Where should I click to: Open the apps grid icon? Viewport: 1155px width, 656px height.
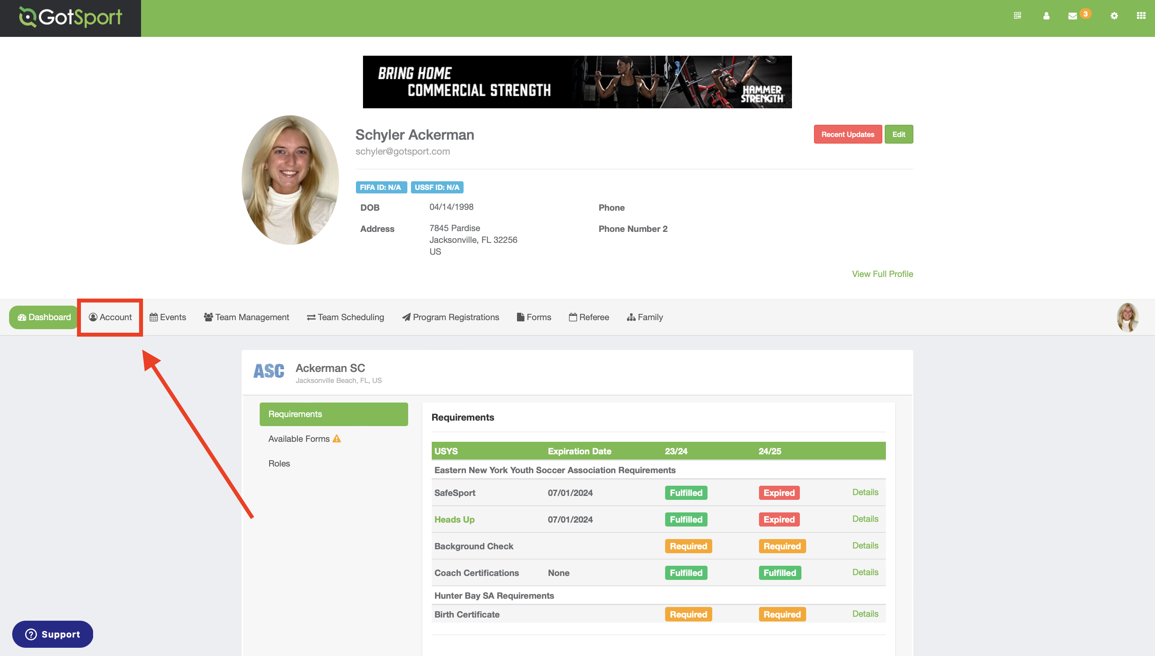pos(1141,16)
